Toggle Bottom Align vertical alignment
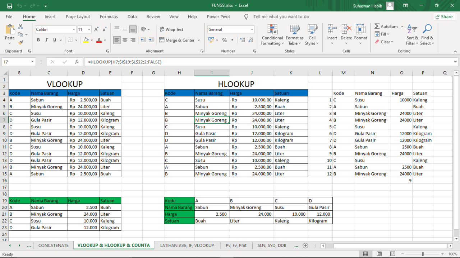Image resolution: width=460 pixels, height=258 pixels. coord(133,29)
